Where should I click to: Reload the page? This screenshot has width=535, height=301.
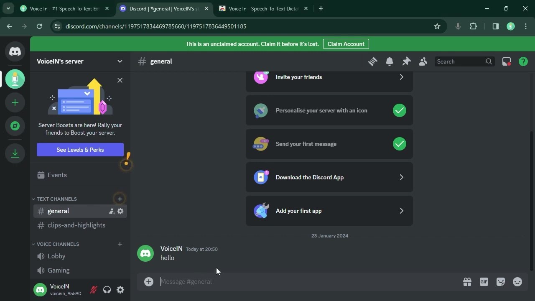coord(39,26)
